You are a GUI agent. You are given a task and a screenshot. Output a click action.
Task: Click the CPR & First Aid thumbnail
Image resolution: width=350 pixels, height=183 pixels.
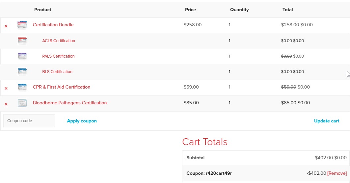(x=22, y=87)
